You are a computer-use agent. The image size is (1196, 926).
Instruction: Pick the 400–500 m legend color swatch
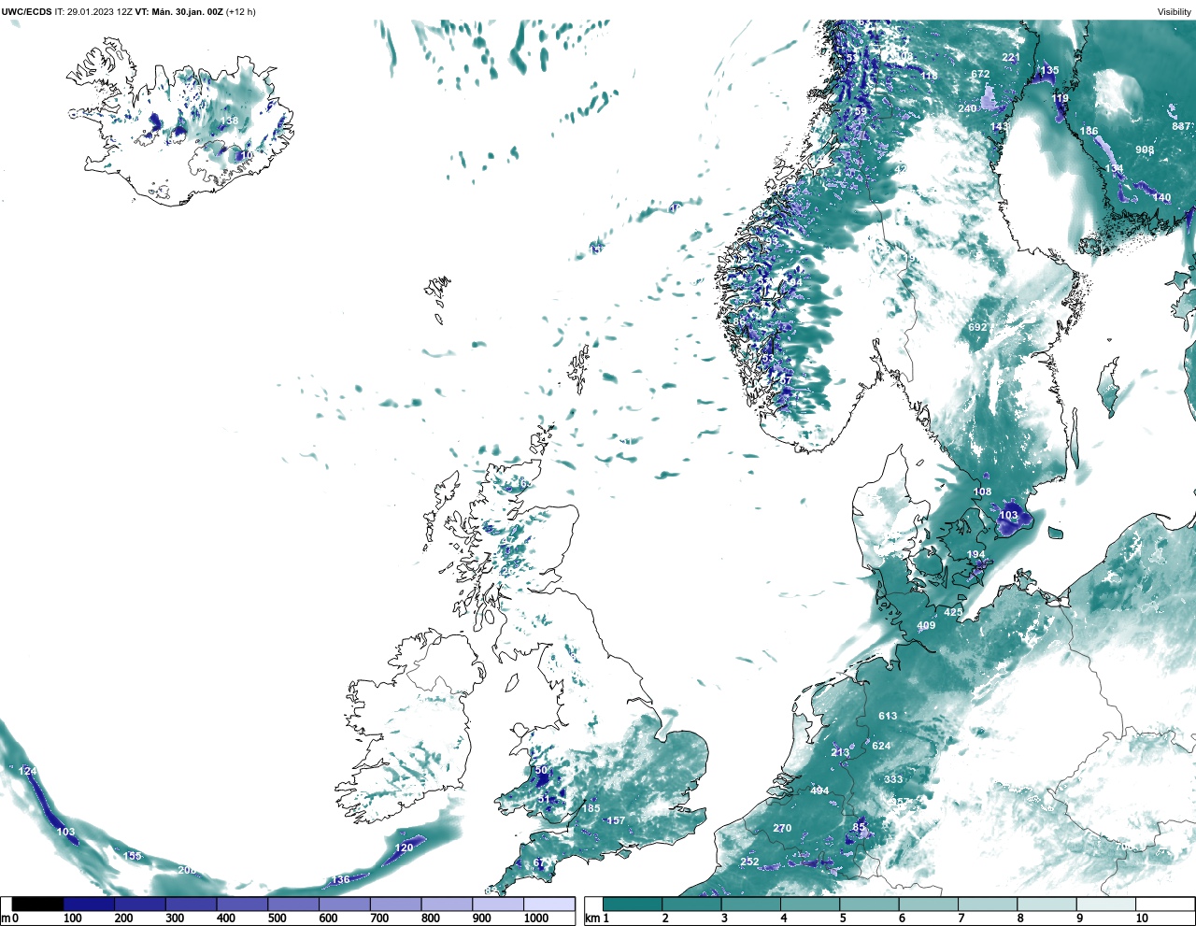pos(242,904)
